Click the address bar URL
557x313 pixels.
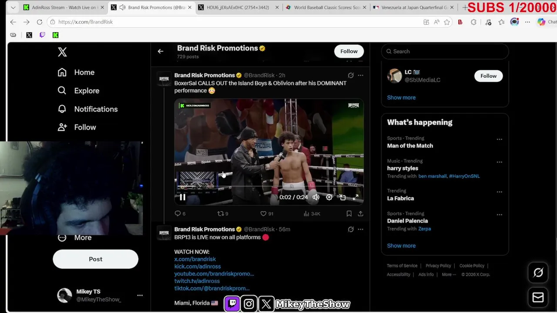[x=85, y=22]
